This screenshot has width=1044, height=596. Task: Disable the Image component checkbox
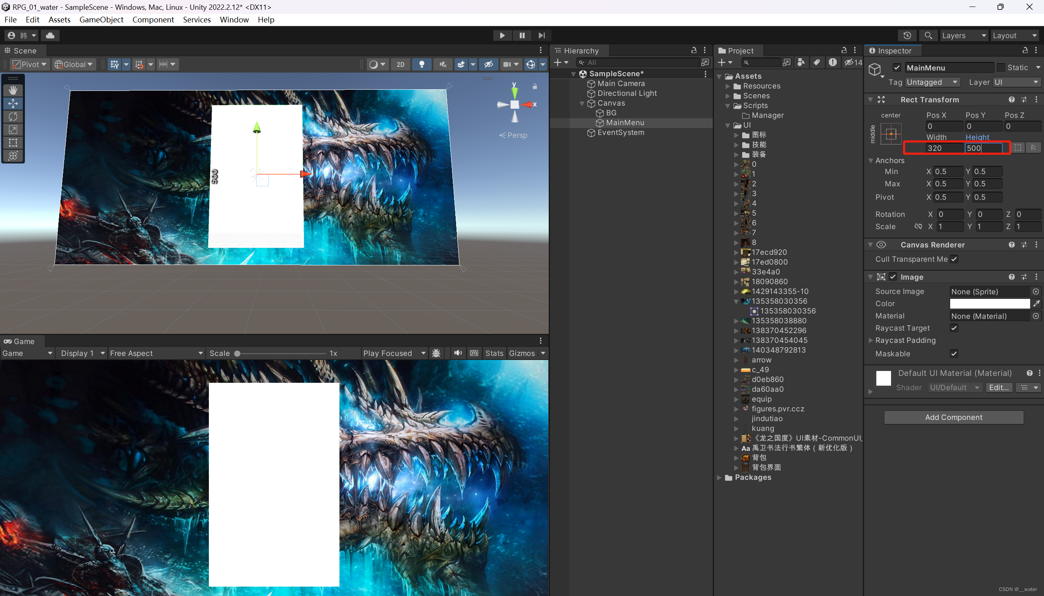click(893, 277)
